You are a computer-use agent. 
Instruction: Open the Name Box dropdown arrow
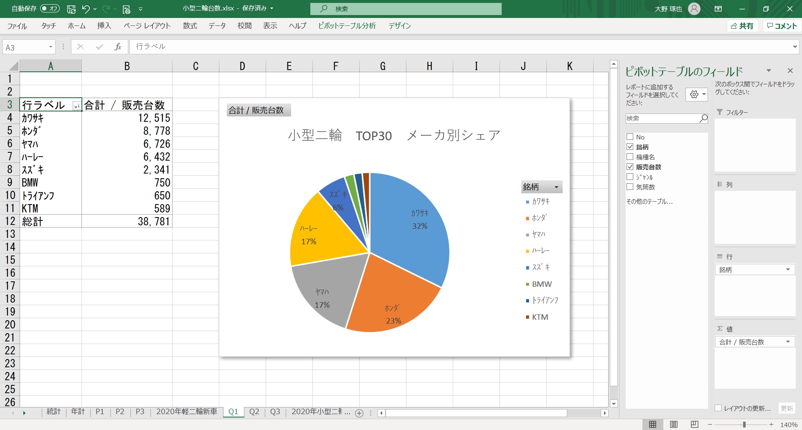pyautogui.click(x=51, y=47)
